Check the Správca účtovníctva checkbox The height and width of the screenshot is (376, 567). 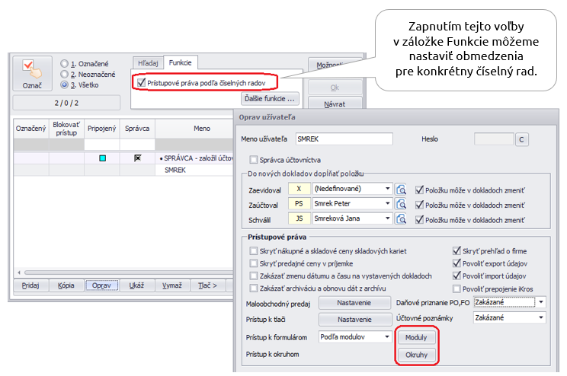pos(254,160)
